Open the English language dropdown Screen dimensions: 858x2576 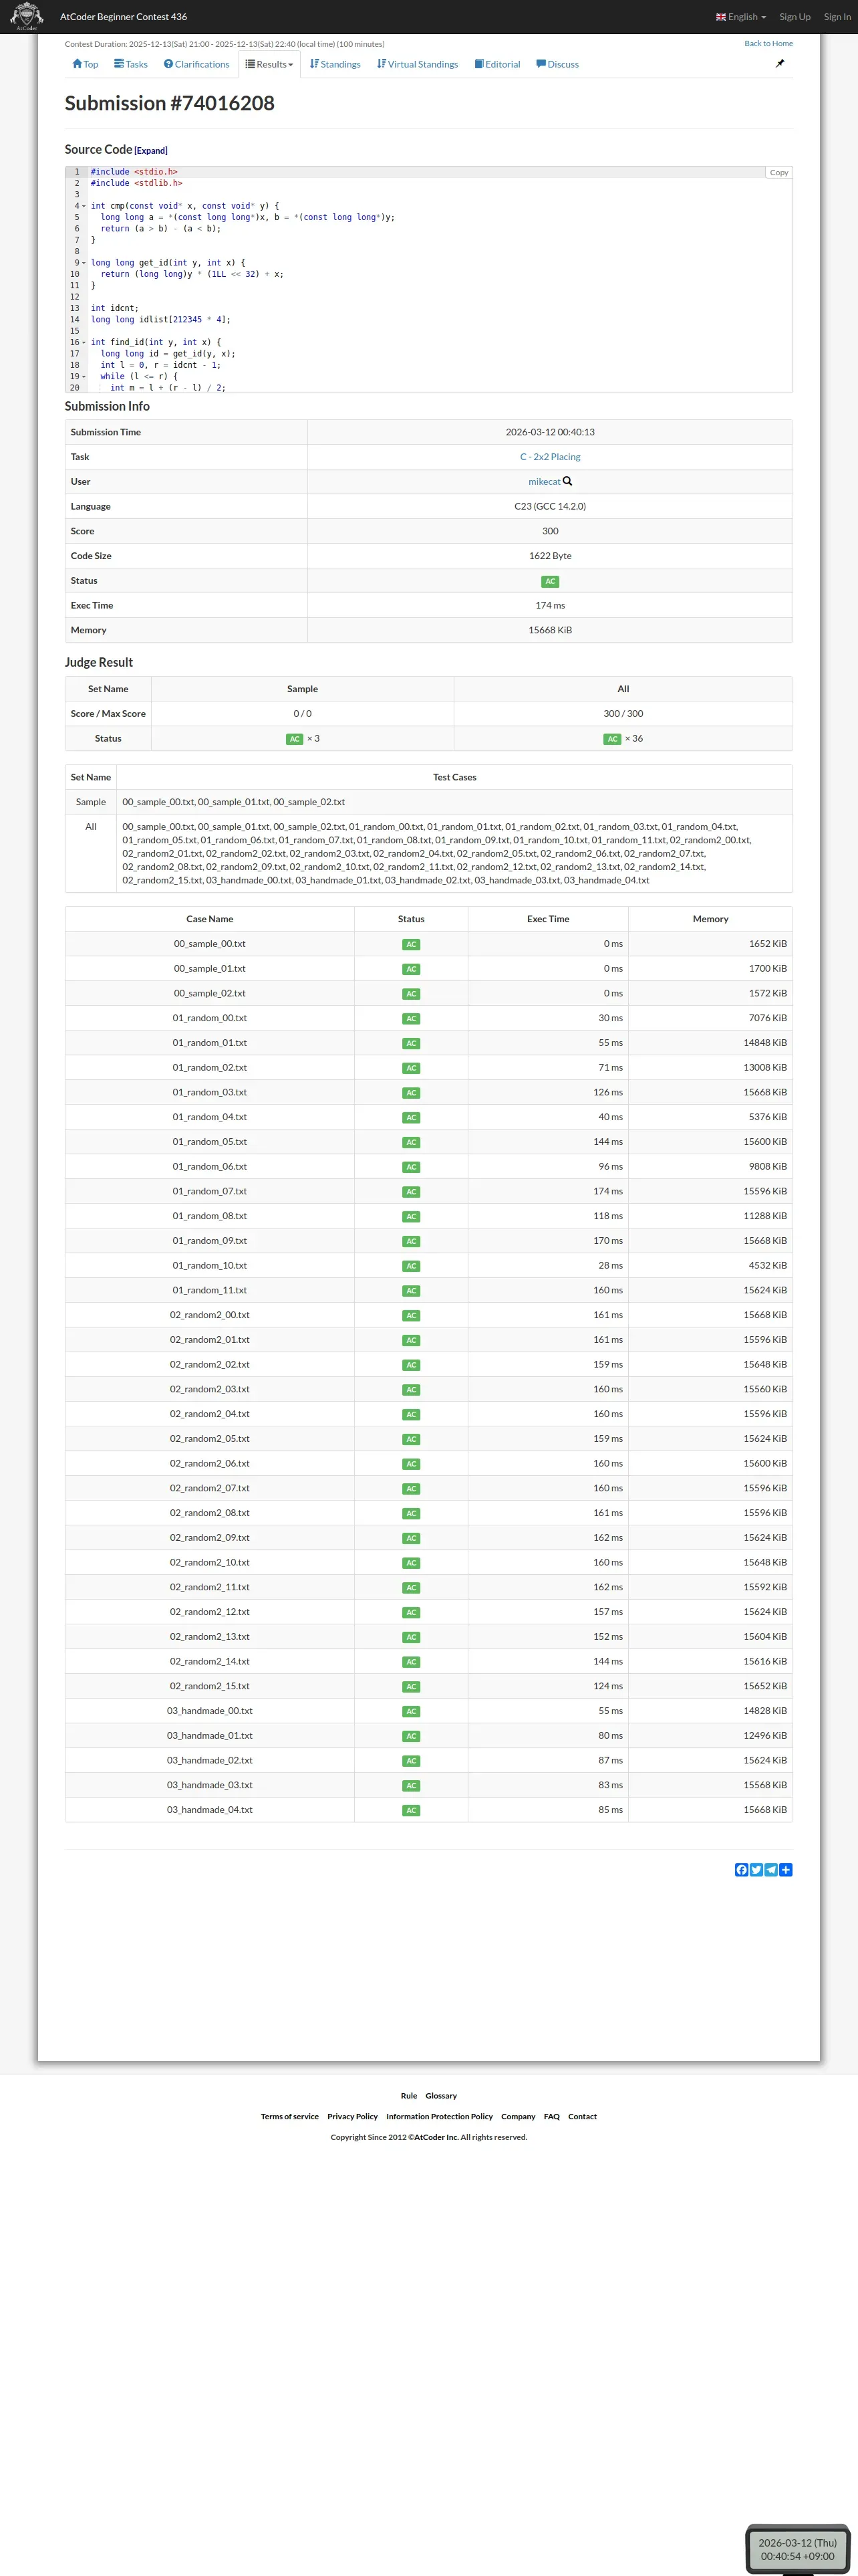741,17
